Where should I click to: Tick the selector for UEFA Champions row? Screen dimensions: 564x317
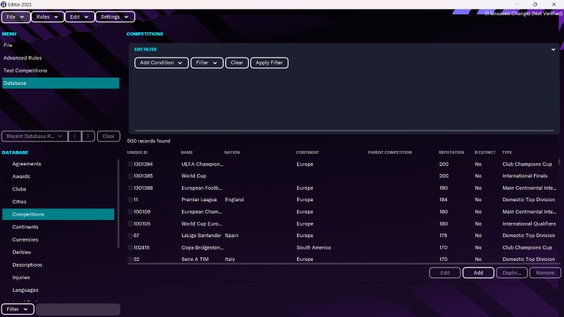coord(130,164)
